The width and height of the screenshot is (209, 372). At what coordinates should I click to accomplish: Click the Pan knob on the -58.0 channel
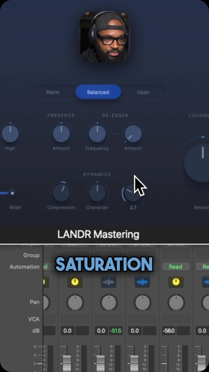click(x=176, y=303)
